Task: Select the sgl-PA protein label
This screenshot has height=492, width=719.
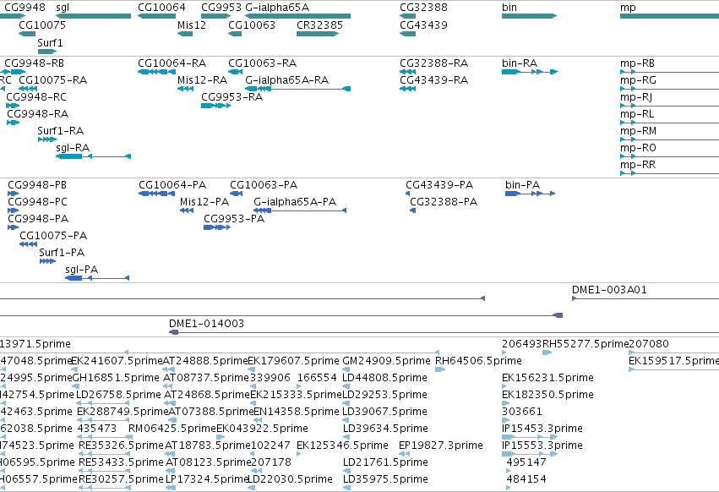Action: click(x=82, y=270)
